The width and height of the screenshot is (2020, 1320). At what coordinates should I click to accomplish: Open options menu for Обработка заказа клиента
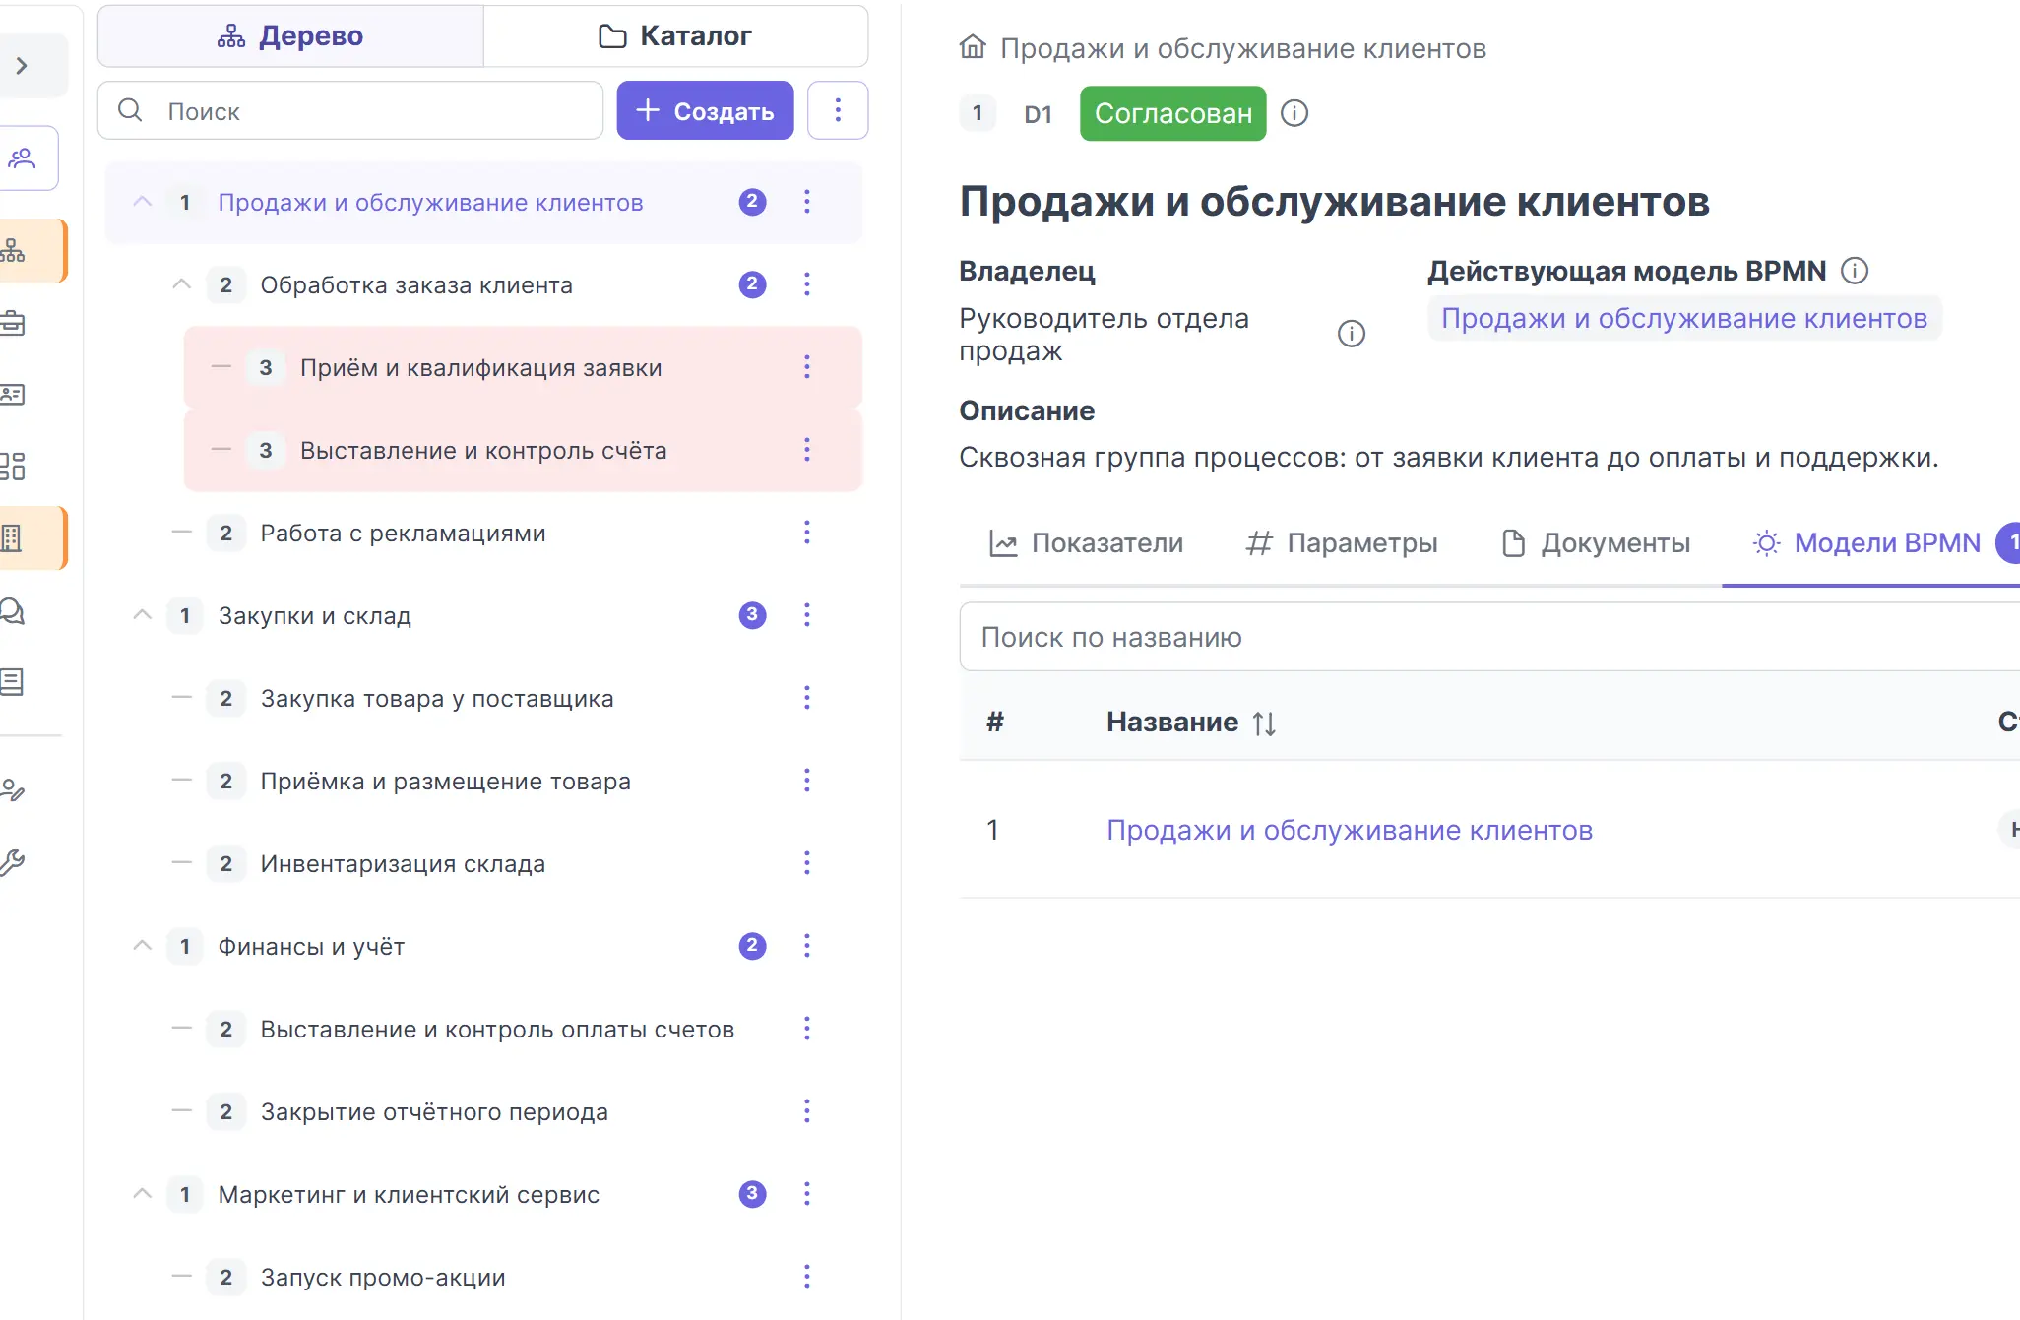point(807,284)
